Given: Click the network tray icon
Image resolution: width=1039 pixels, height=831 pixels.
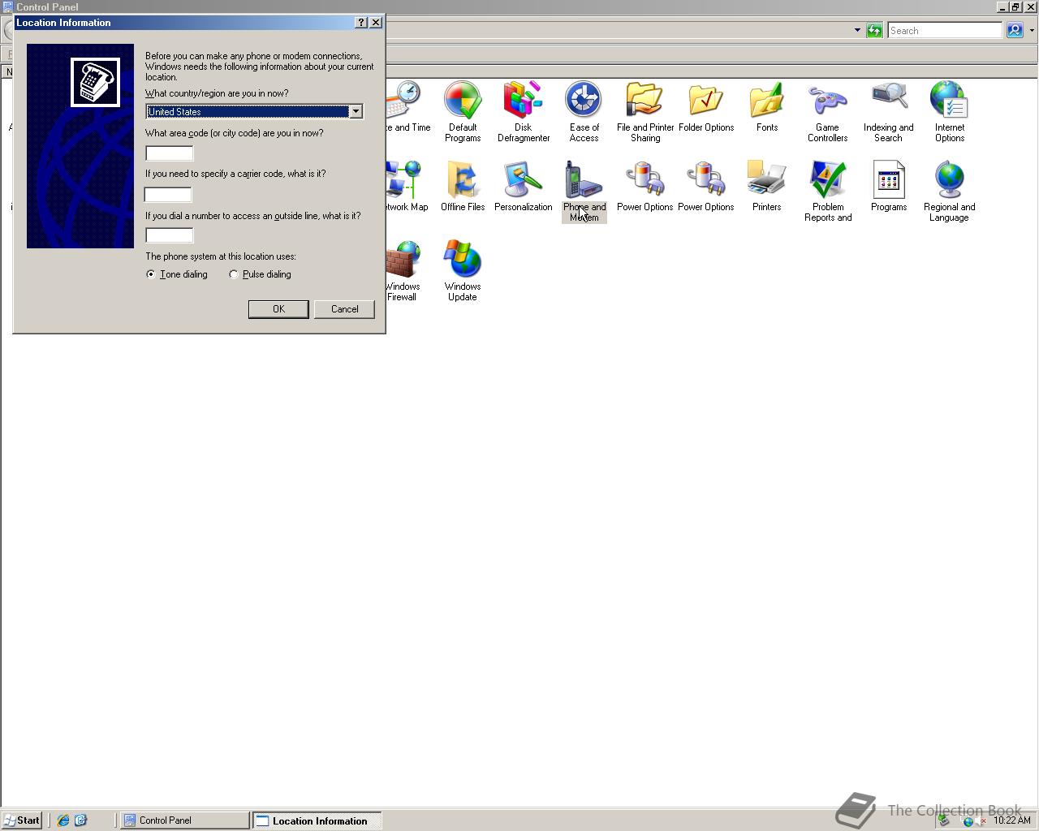Looking at the screenshot, I should click(x=968, y=821).
